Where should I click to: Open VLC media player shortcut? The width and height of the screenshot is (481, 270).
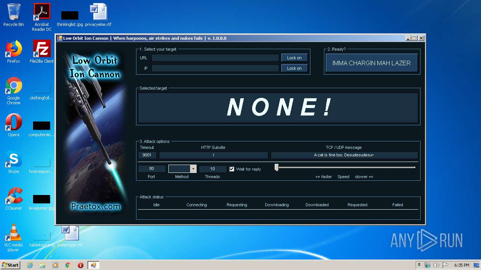click(14, 238)
